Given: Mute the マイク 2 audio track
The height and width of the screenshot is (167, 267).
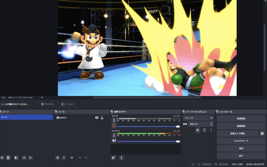Looking at the screenshot, I should [114, 141].
